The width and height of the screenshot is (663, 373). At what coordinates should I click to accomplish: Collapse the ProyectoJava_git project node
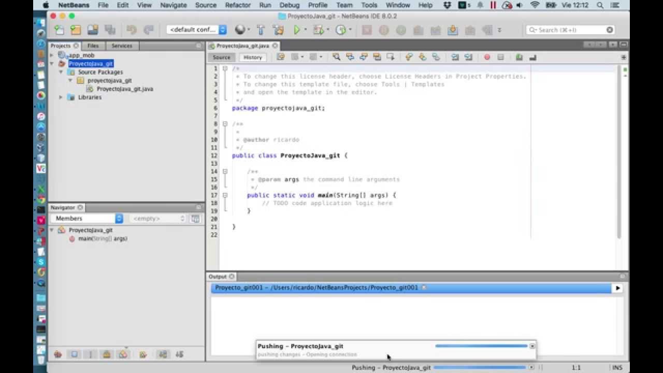coord(52,64)
